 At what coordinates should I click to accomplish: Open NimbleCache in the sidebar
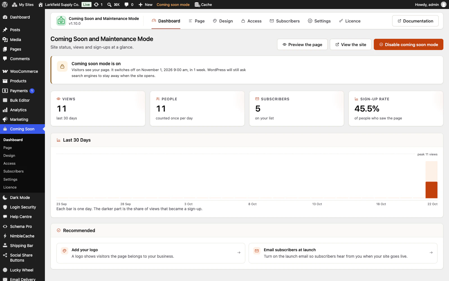pyautogui.click(x=22, y=236)
